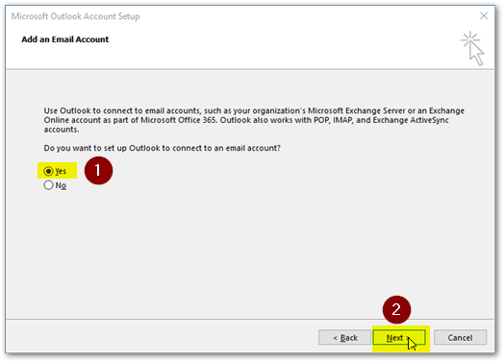The height and width of the screenshot is (362, 504).
Task: Click the 'Microsoft Outlook Account Setup' title text
Action: point(76,16)
